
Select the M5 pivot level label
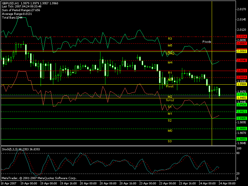point(170,45)
